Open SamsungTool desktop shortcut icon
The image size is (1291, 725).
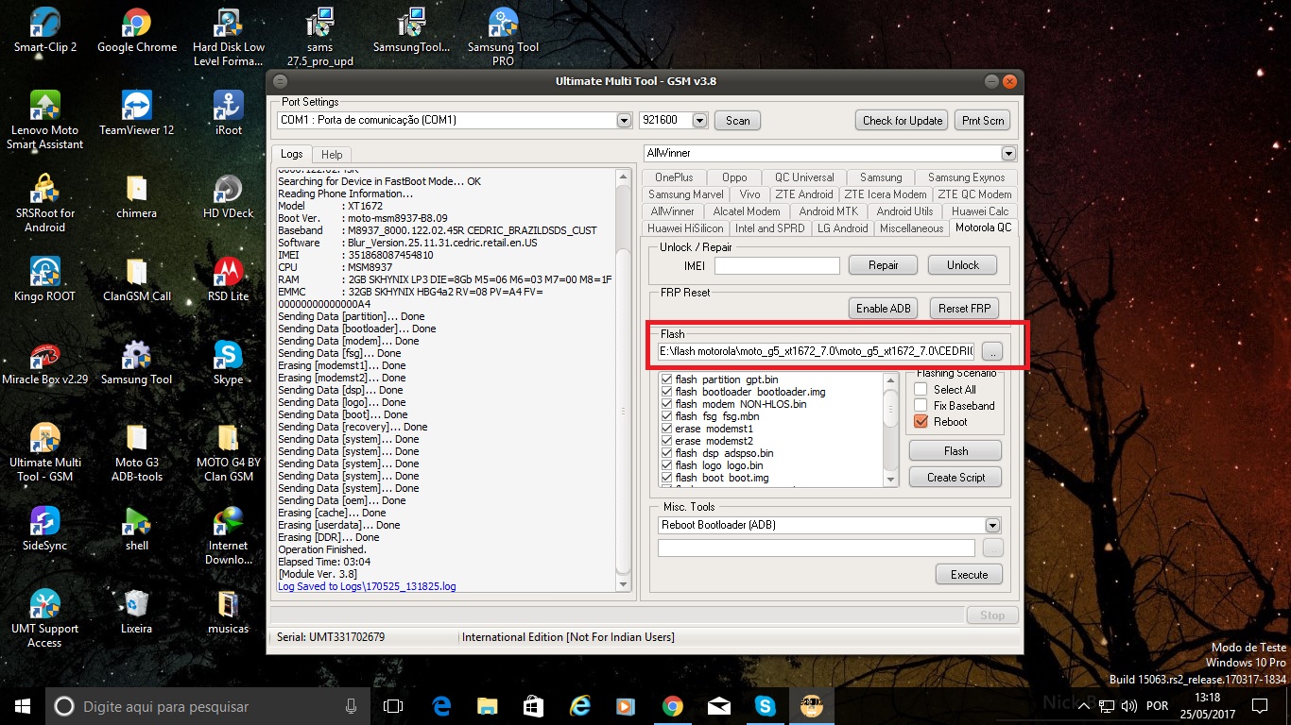[412, 30]
